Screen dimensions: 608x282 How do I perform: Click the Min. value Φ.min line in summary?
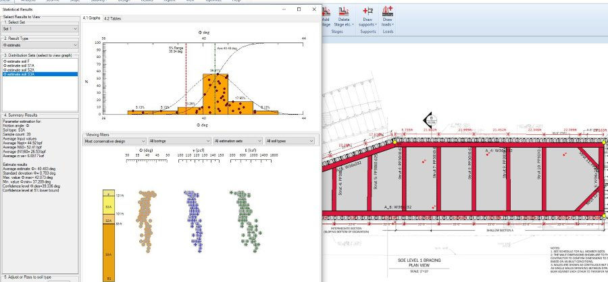click(x=27, y=181)
